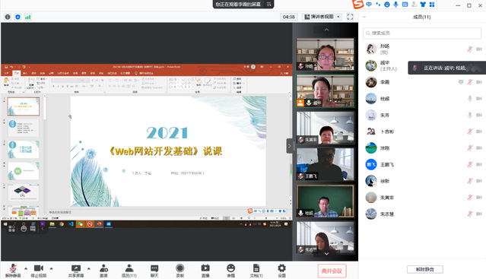Screen dimensions: 486x279
Task: Unmute the microphone in the meeting toolbar
Action: [13, 271]
